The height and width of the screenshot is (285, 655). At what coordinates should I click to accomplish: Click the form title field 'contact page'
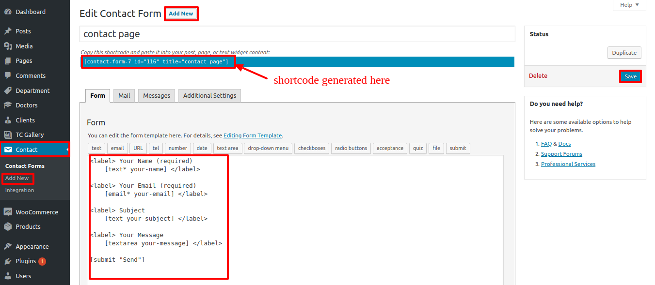point(297,34)
